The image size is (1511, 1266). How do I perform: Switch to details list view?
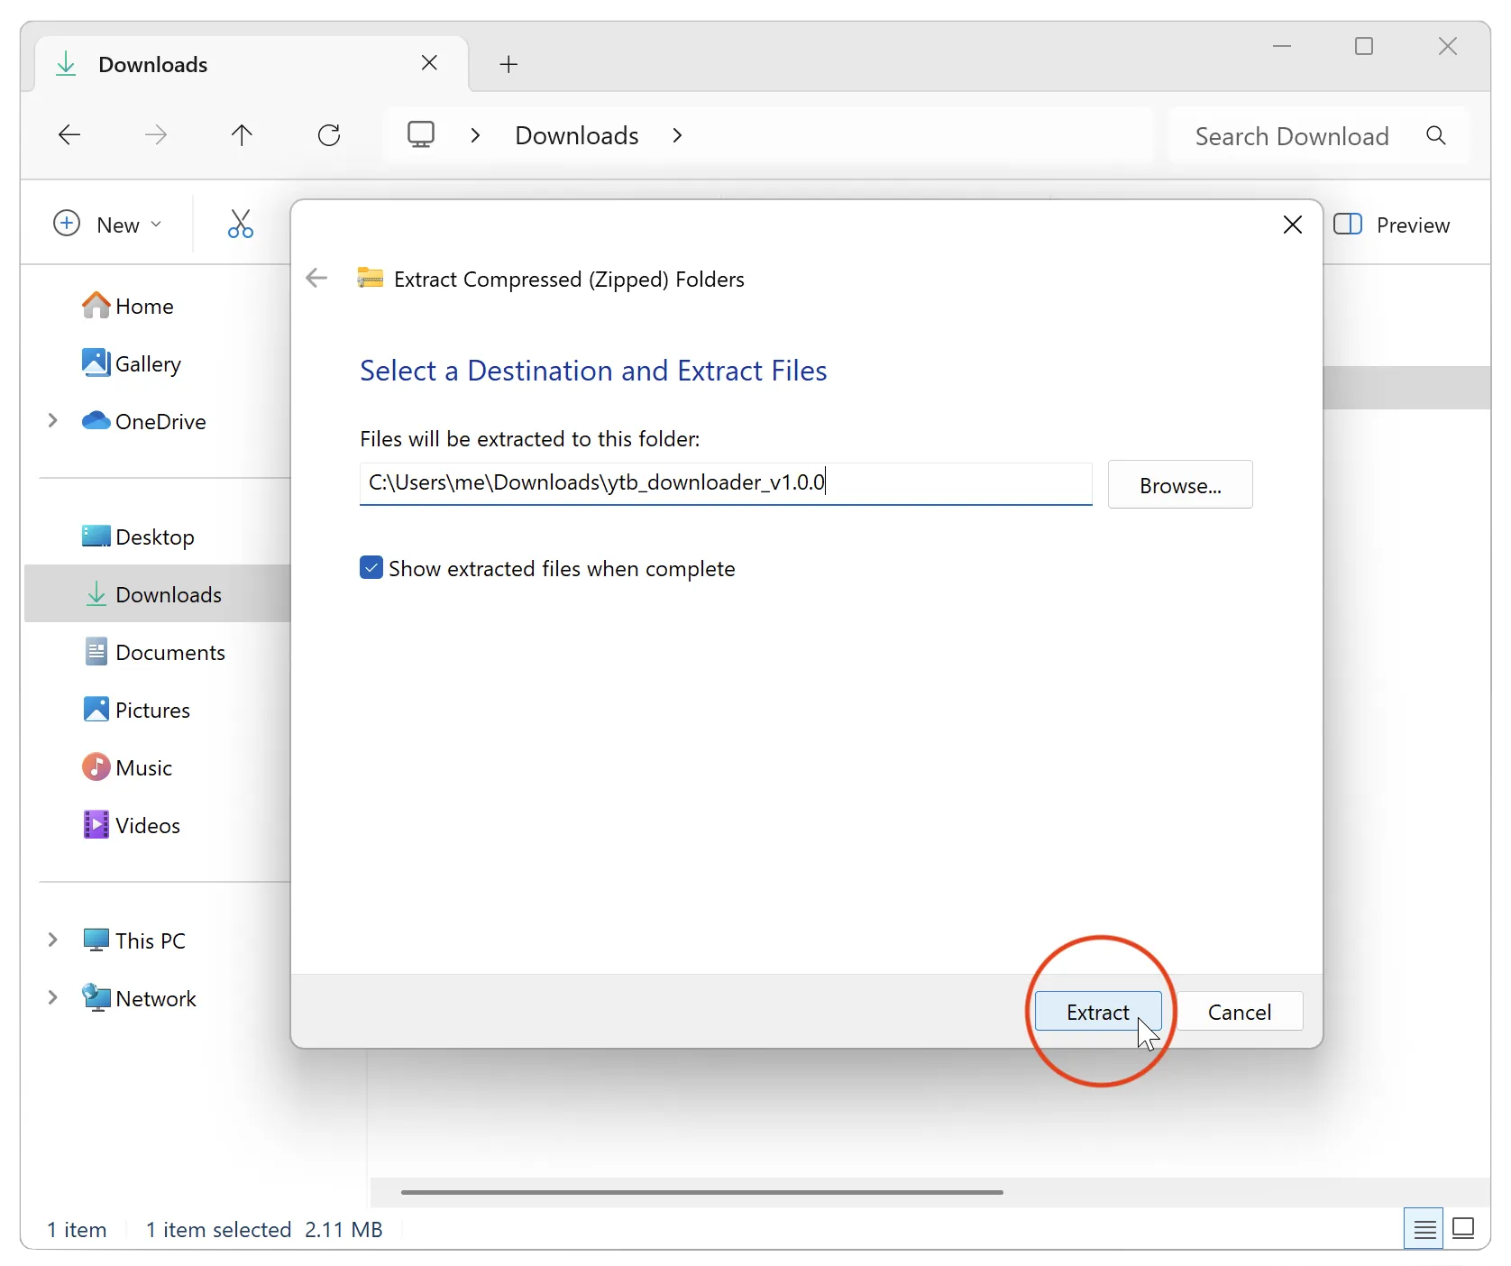point(1424,1229)
